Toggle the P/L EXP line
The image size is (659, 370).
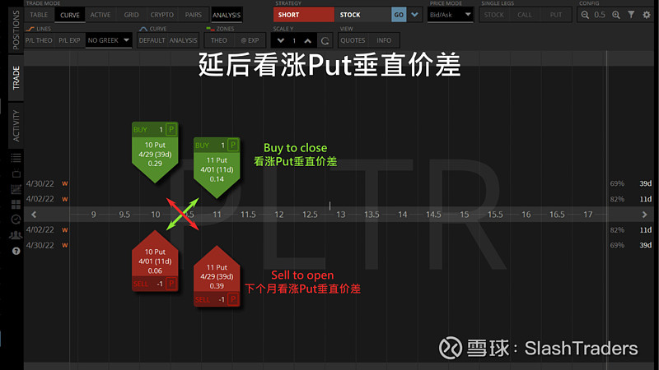click(x=69, y=40)
